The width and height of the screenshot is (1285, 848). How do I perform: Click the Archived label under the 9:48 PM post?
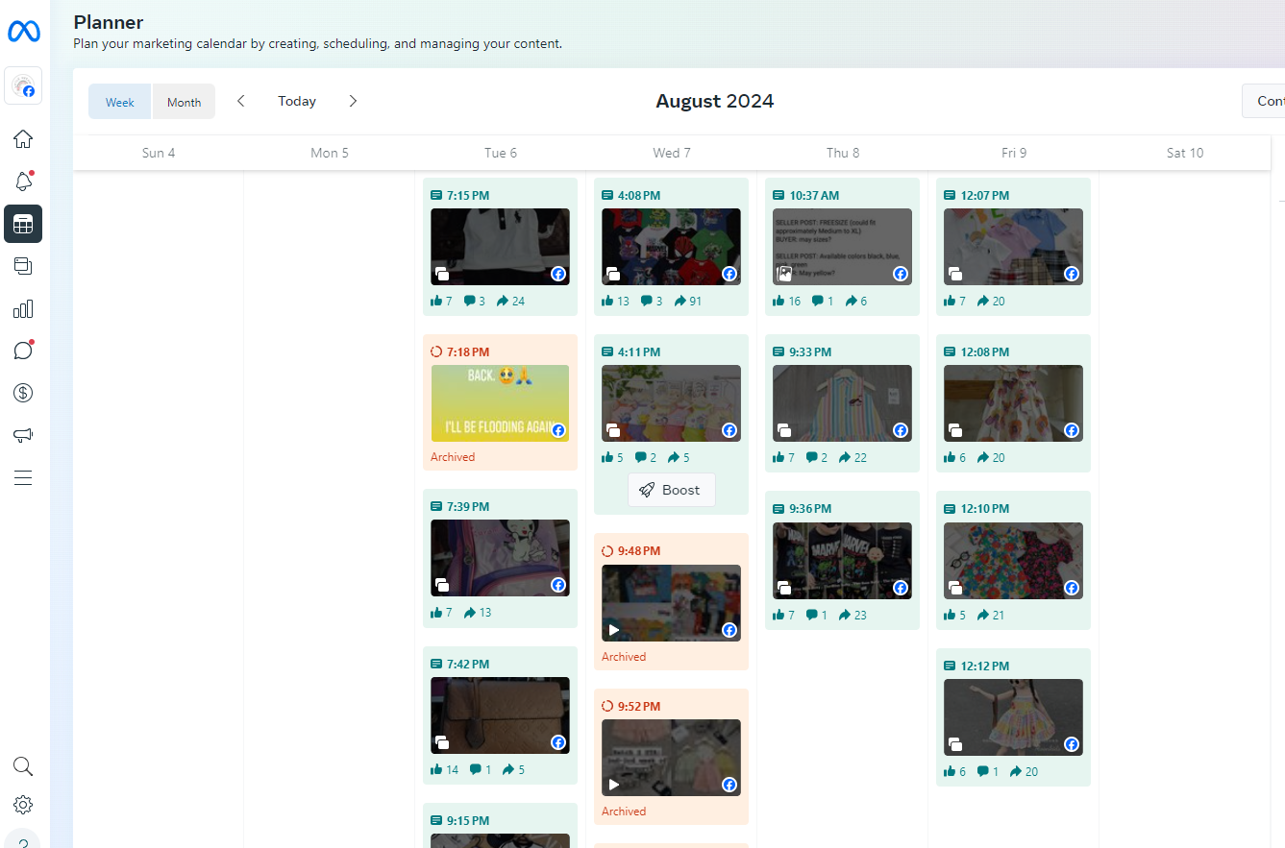click(624, 657)
